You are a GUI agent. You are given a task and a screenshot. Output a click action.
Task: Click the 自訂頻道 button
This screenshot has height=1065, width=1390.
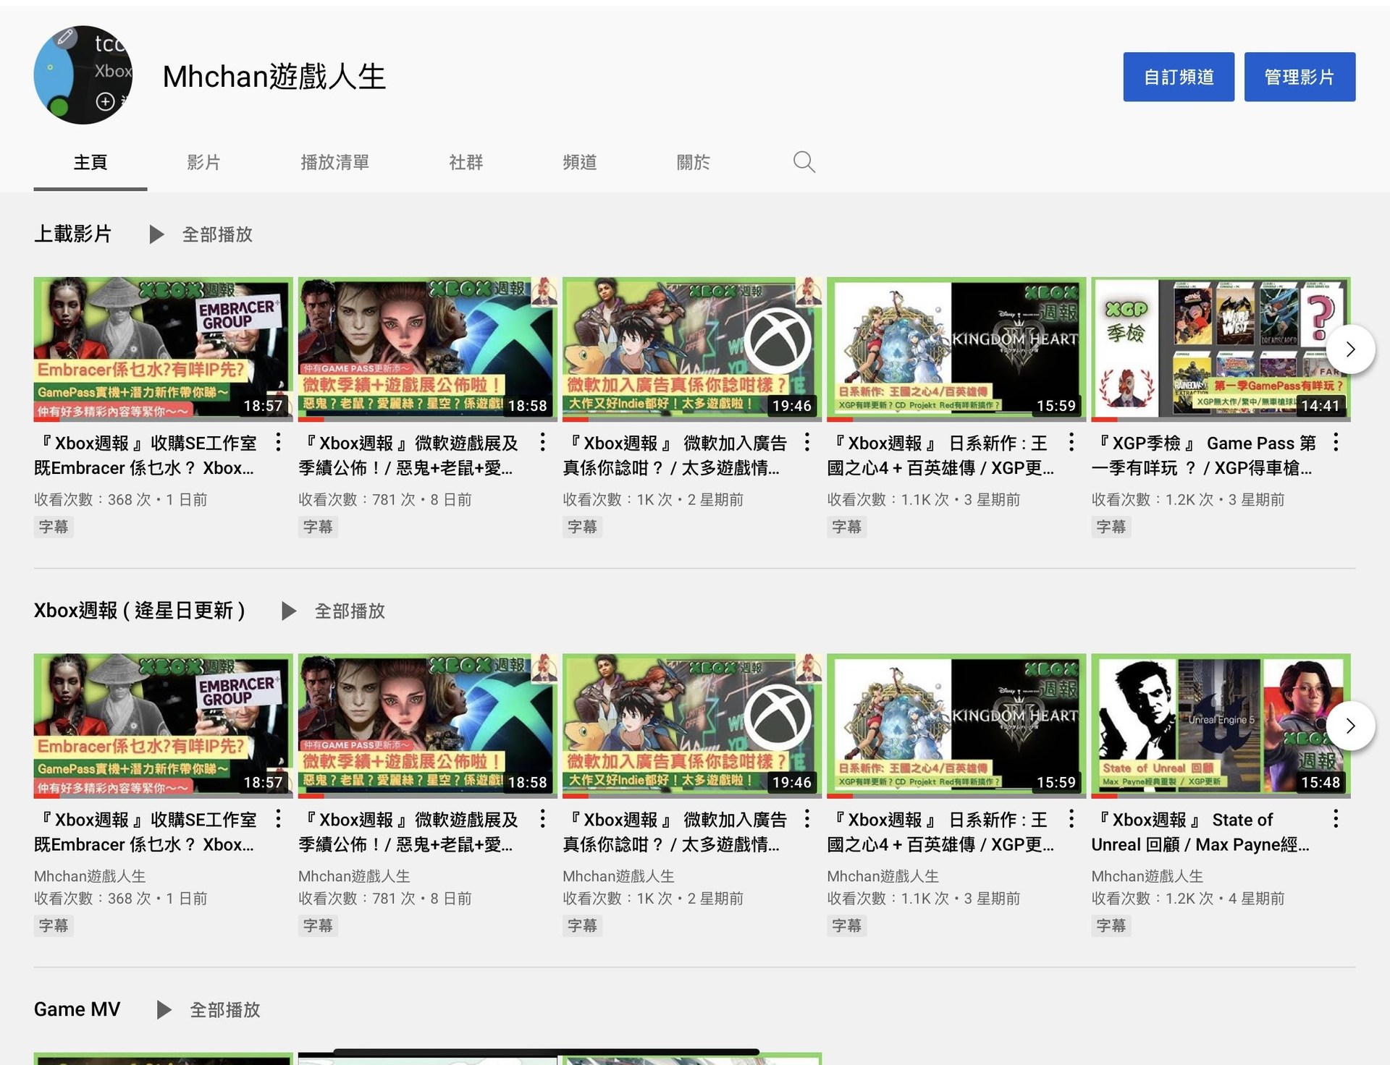(1178, 77)
